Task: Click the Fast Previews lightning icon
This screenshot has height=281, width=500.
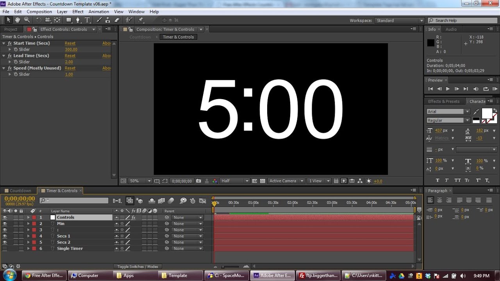Action: 344,181
